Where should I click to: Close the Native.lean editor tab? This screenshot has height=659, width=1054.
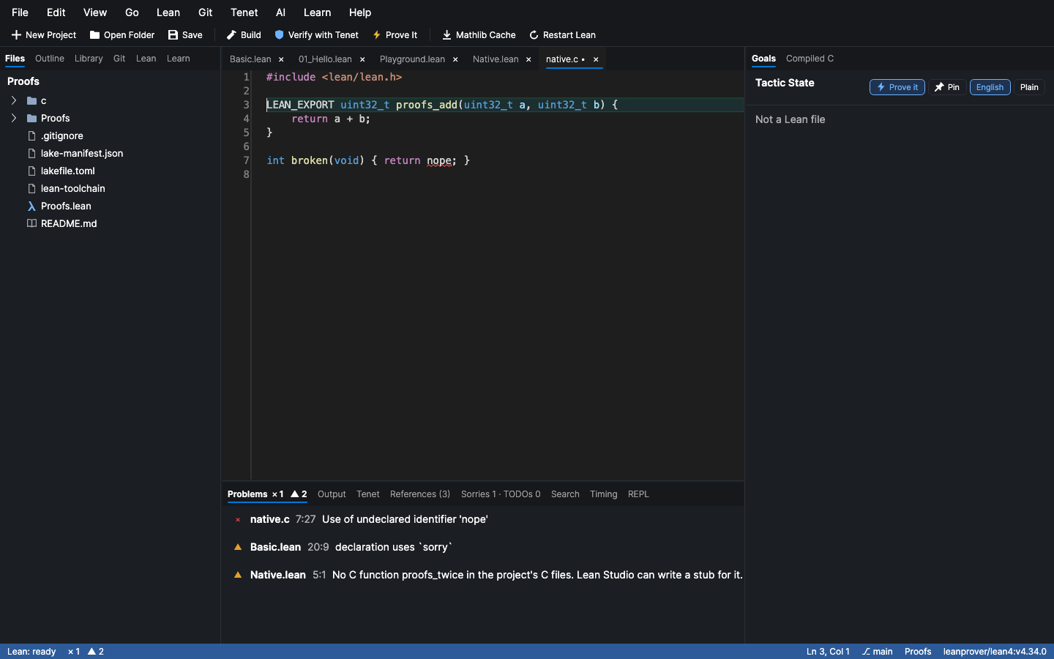528,59
